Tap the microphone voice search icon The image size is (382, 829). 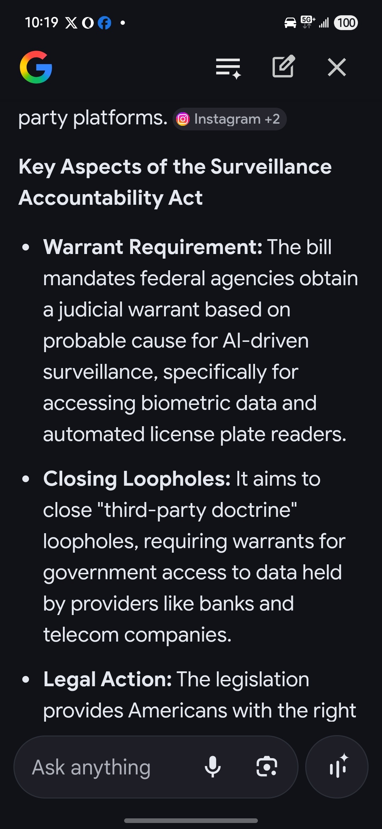pyautogui.click(x=213, y=767)
